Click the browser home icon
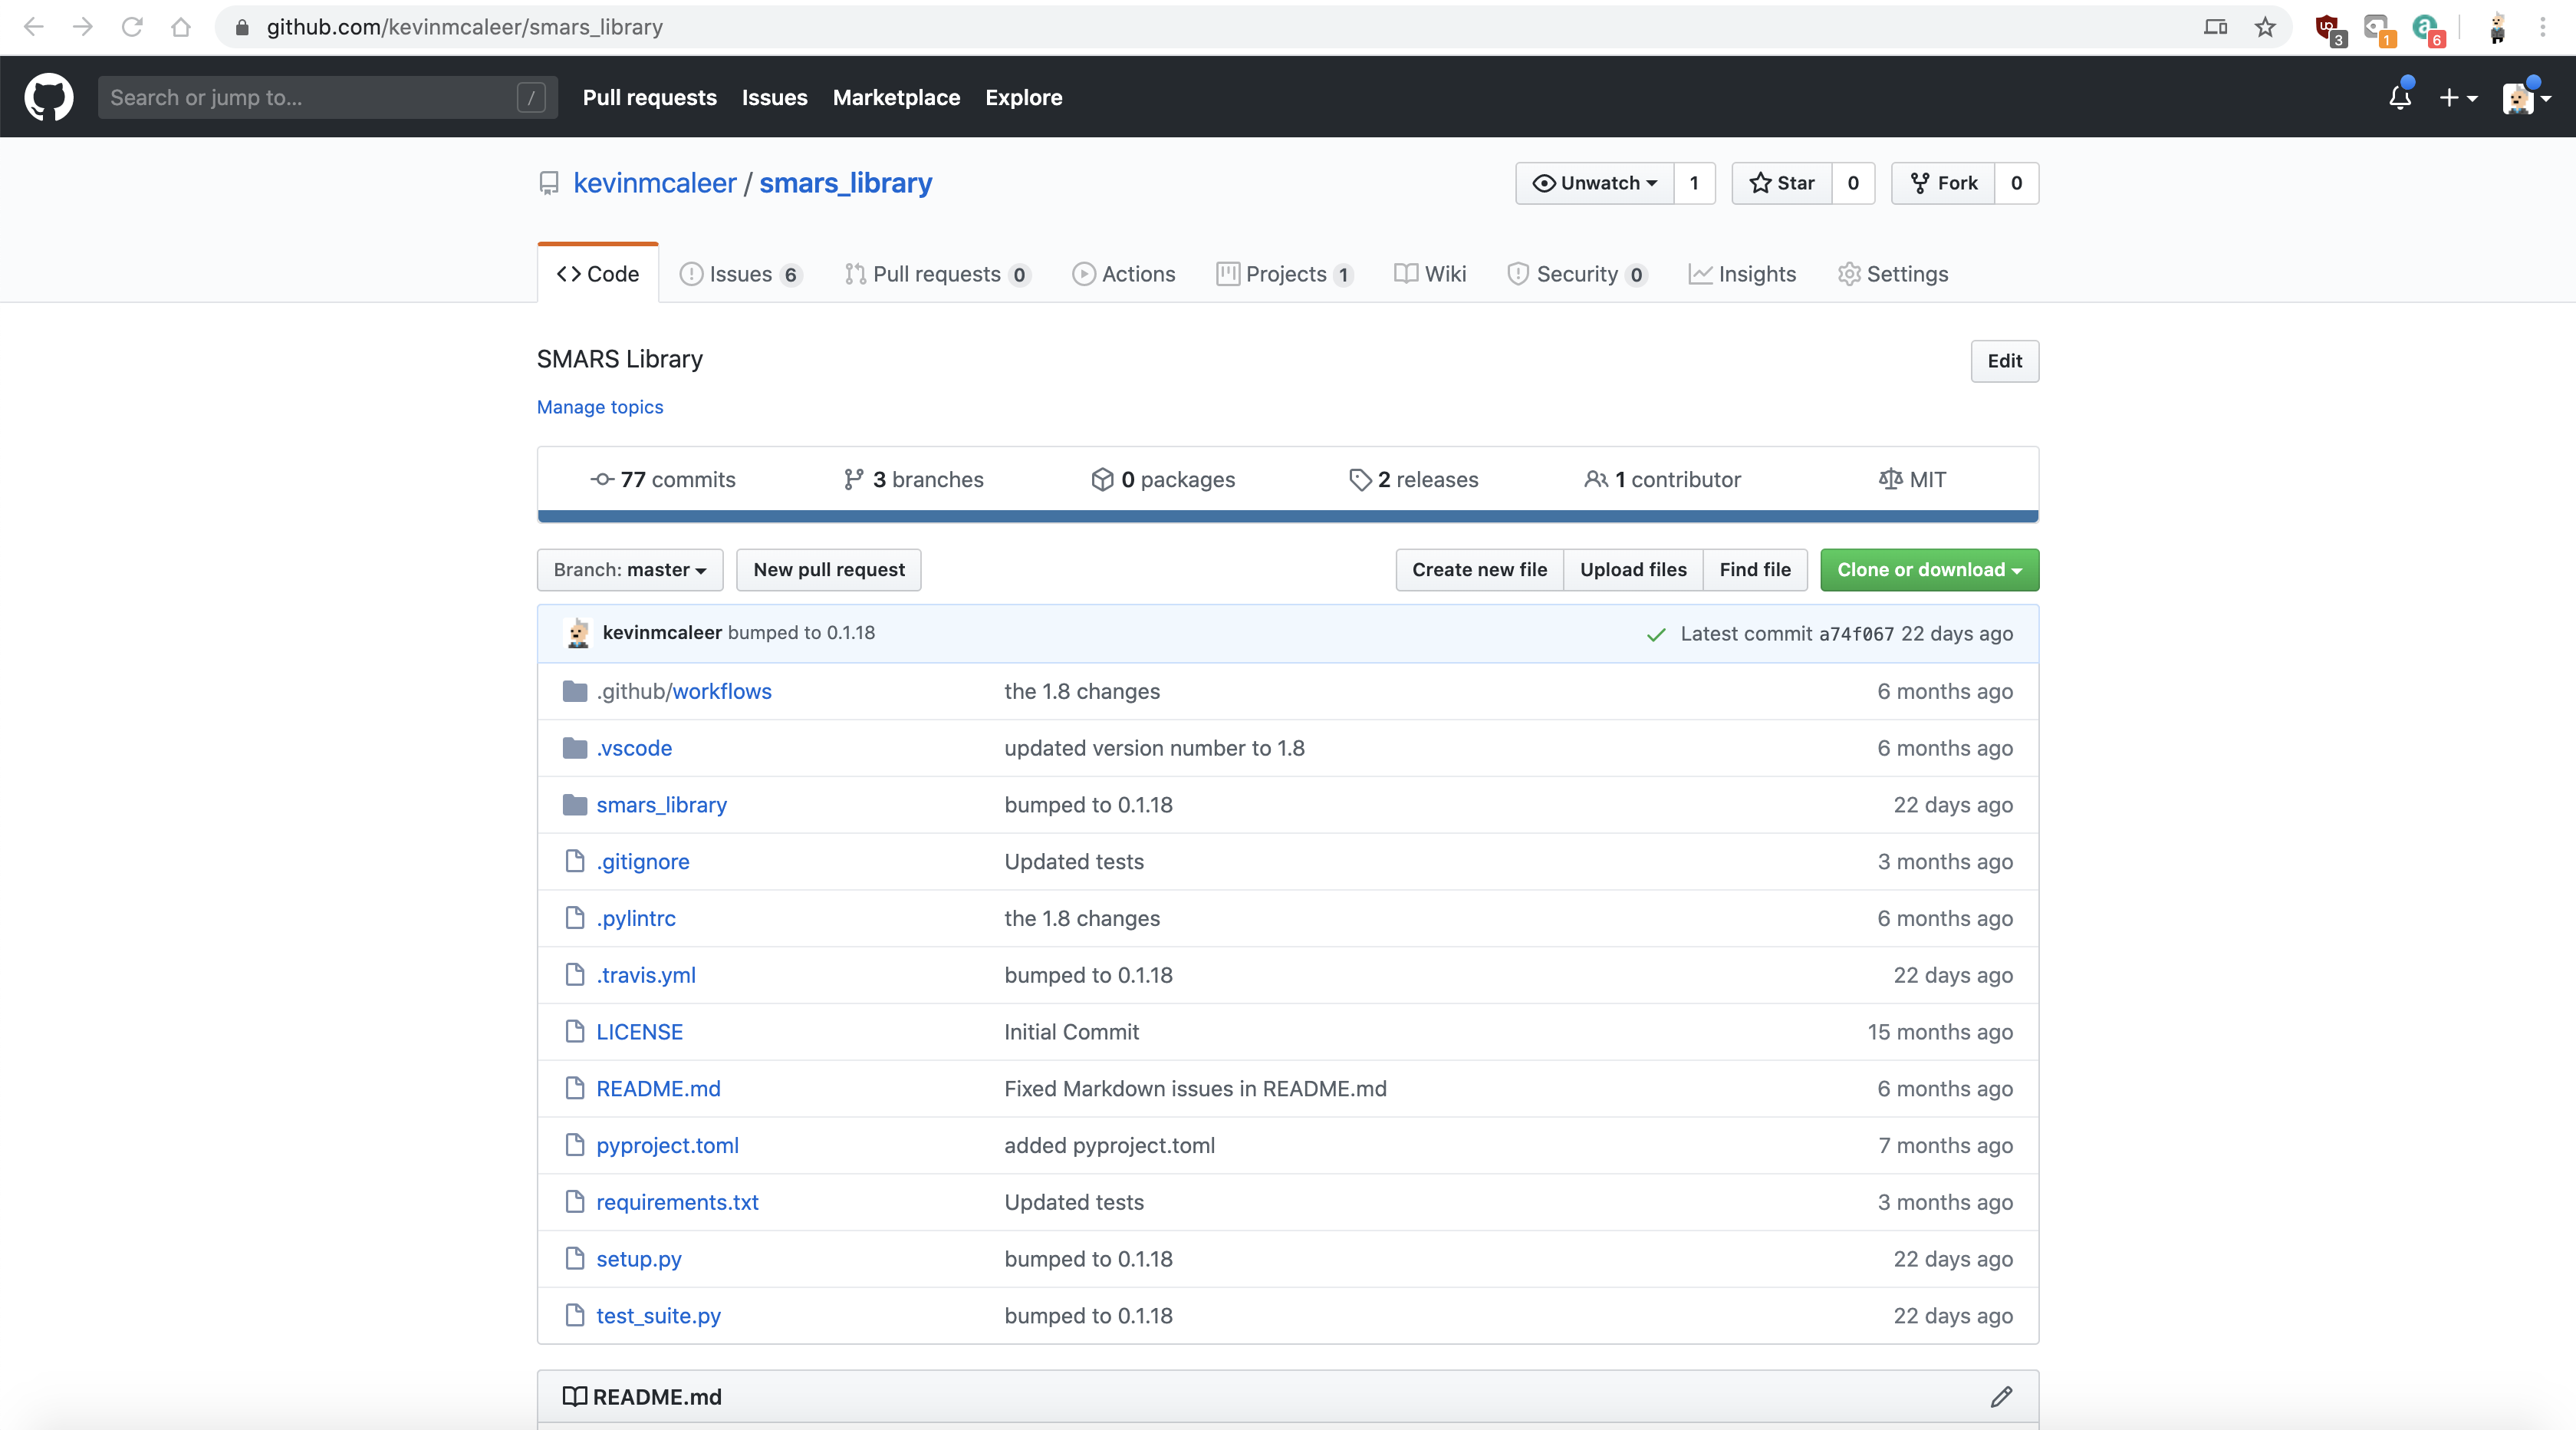Viewport: 2576px width, 1430px height. pyautogui.click(x=181, y=27)
